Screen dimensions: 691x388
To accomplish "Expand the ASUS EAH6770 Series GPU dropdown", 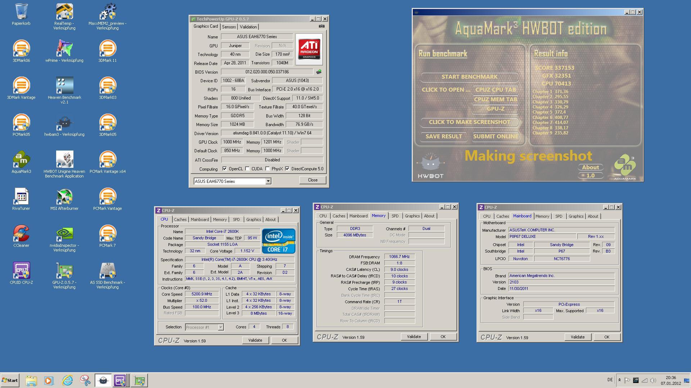I will point(268,181).
